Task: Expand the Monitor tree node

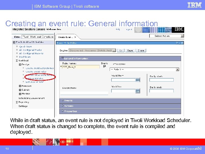Action: pyautogui.click(x=20, y=94)
